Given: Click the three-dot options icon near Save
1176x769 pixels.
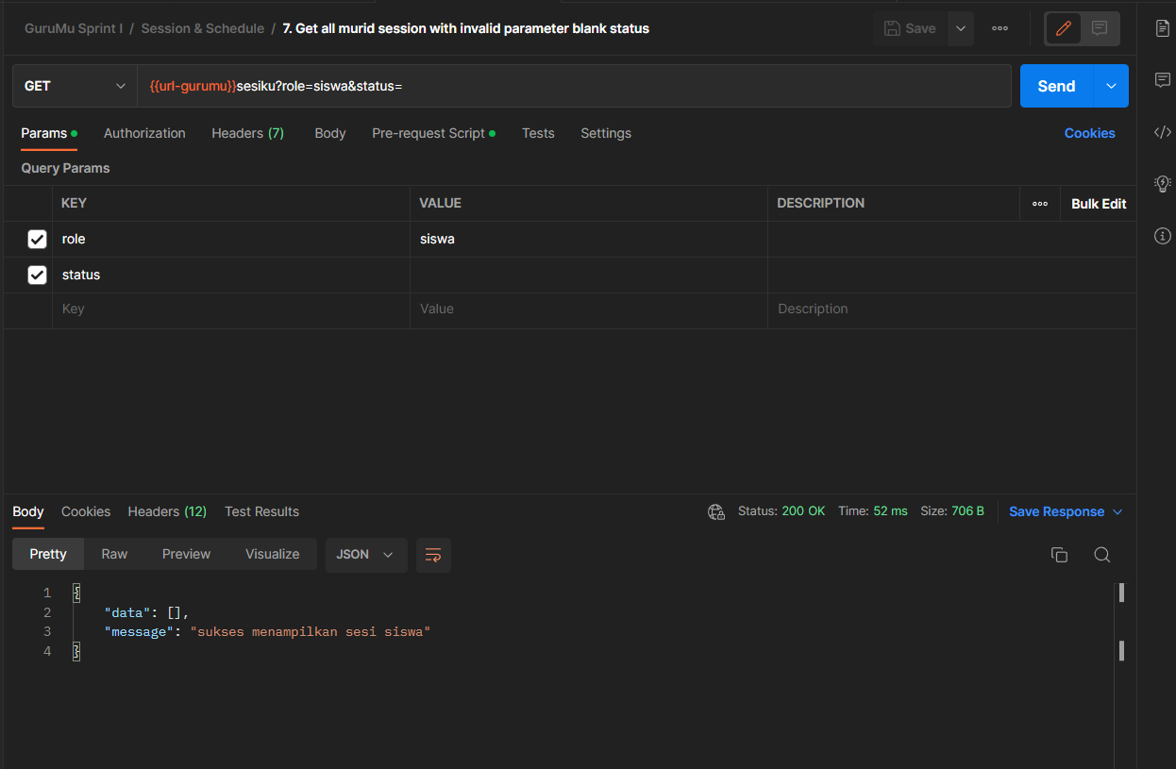Looking at the screenshot, I should 1000,28.
